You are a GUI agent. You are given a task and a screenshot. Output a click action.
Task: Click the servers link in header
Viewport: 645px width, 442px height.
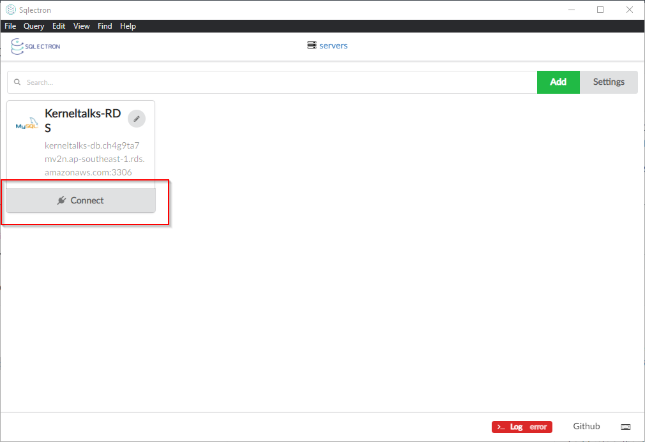point(333,45)
